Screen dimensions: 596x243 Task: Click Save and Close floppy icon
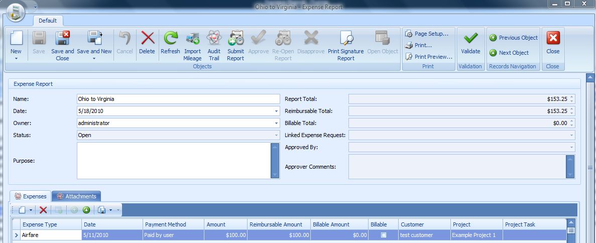(62, 38)
